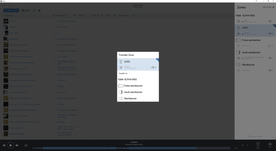Skip to previous track in footer
276x151 pixels.
tap(4, 145)
